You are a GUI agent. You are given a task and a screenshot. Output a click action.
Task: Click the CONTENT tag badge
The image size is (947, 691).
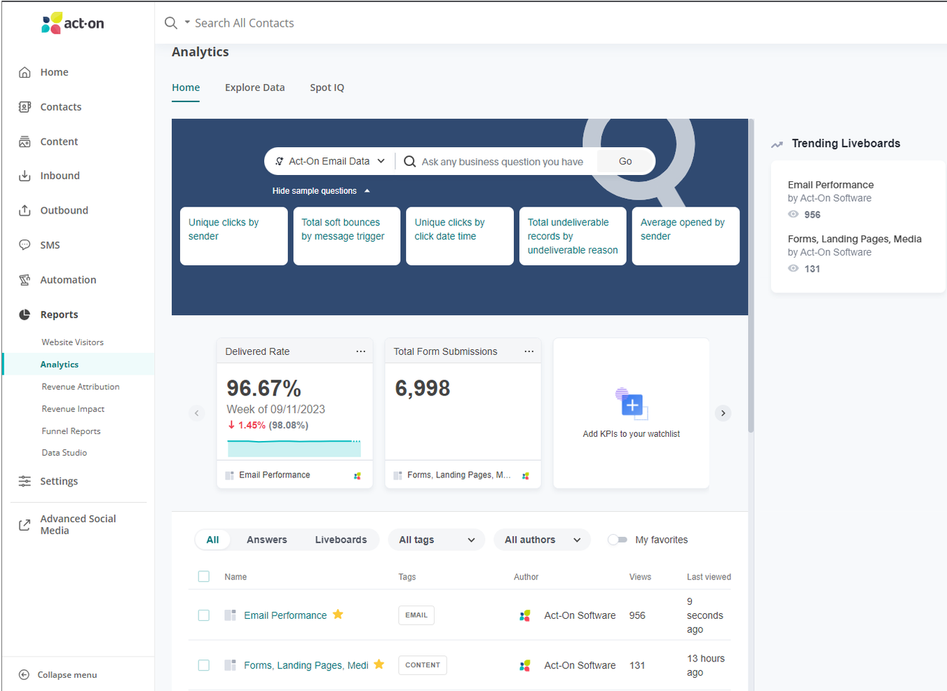click(423, 665)
